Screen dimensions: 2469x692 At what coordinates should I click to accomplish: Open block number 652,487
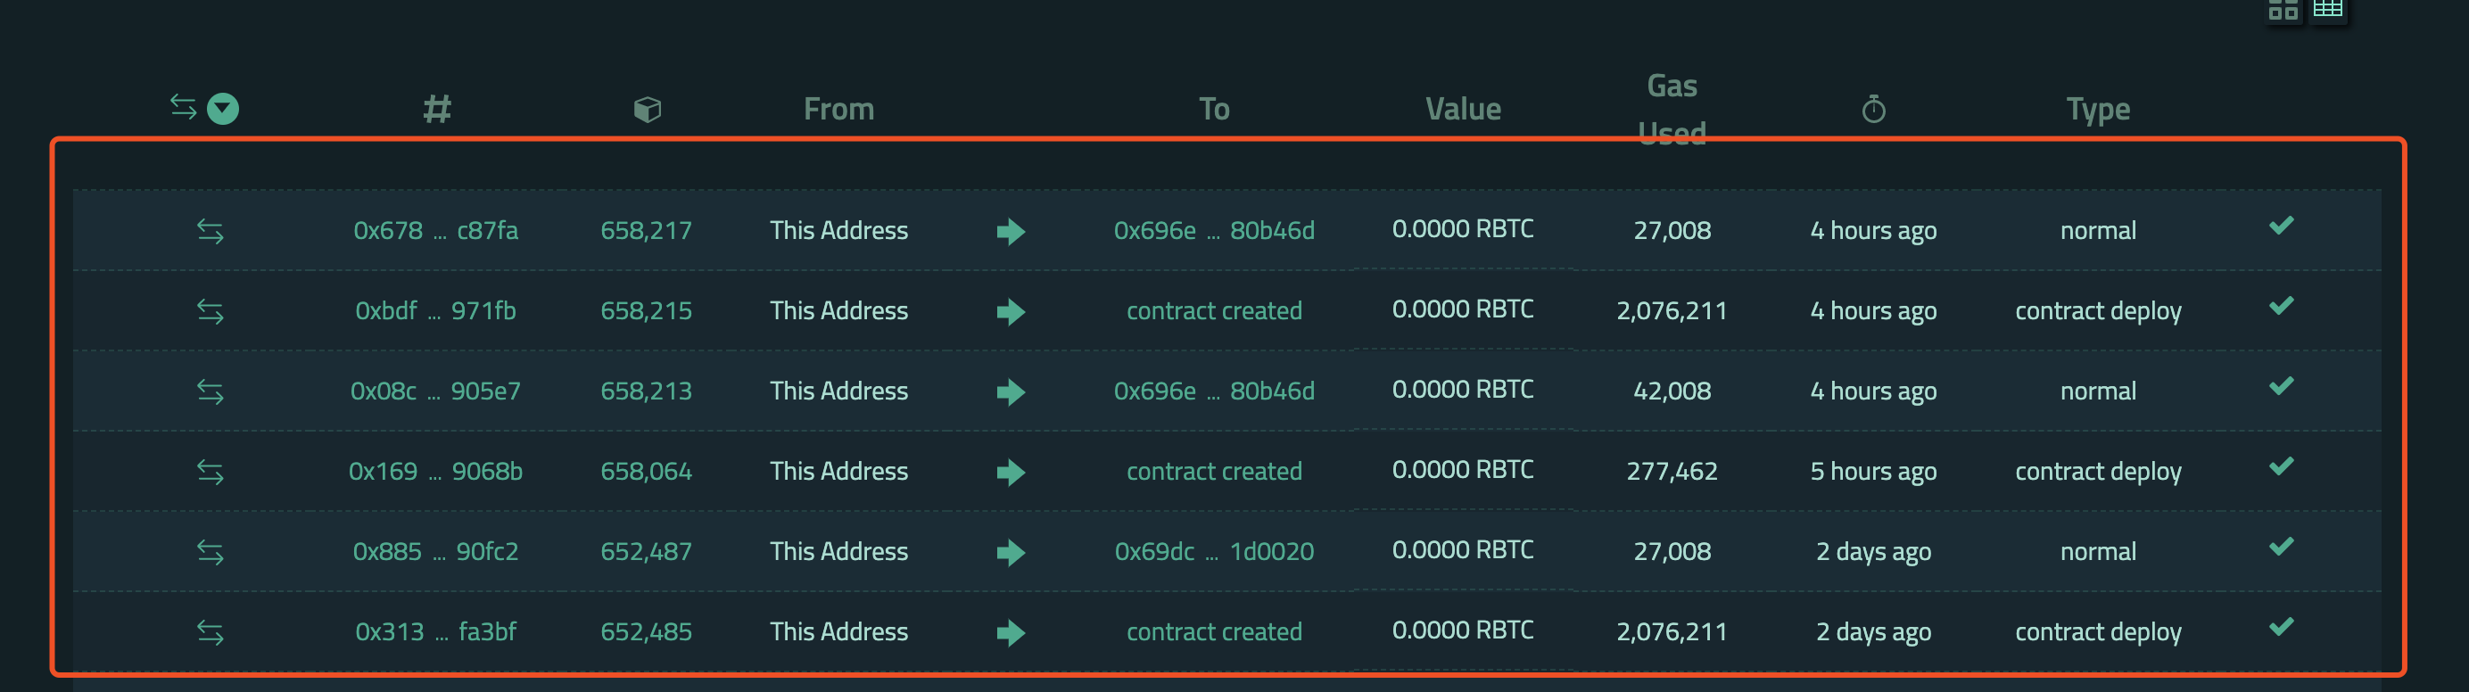(x=646, y=552)
